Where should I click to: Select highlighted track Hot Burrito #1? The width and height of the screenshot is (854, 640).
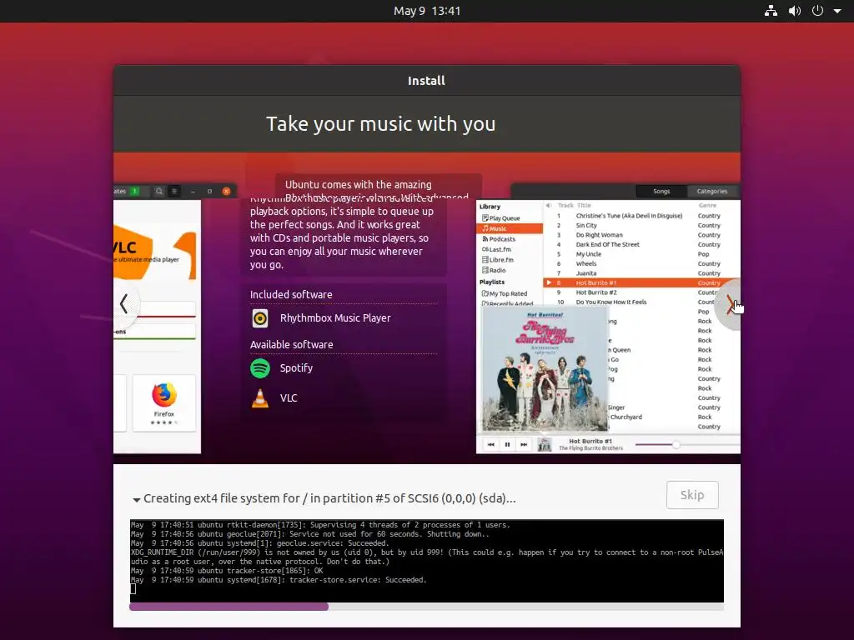(641, 283)
